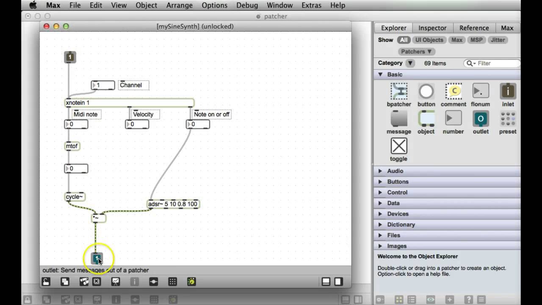Viewport: 542px width, 305px height.
Task: Select the Jitter filter
Action: click(x=498, y=40)
